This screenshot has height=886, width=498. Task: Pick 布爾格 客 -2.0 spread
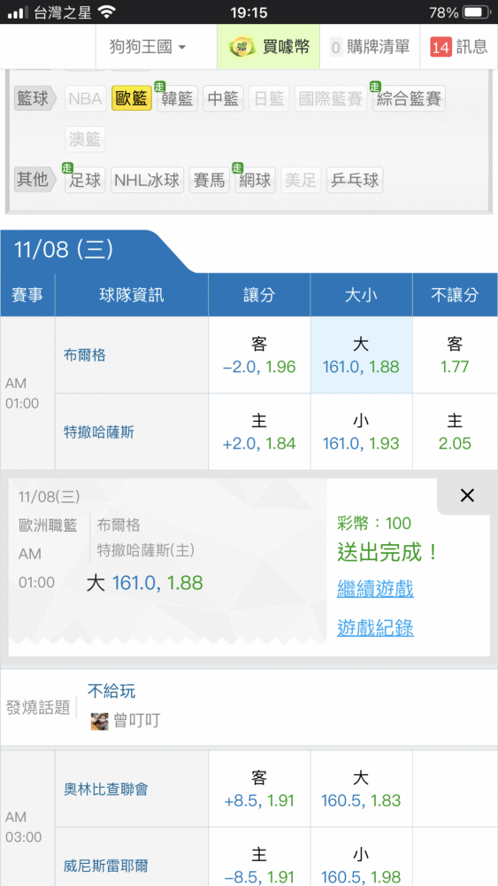(259, 355)
